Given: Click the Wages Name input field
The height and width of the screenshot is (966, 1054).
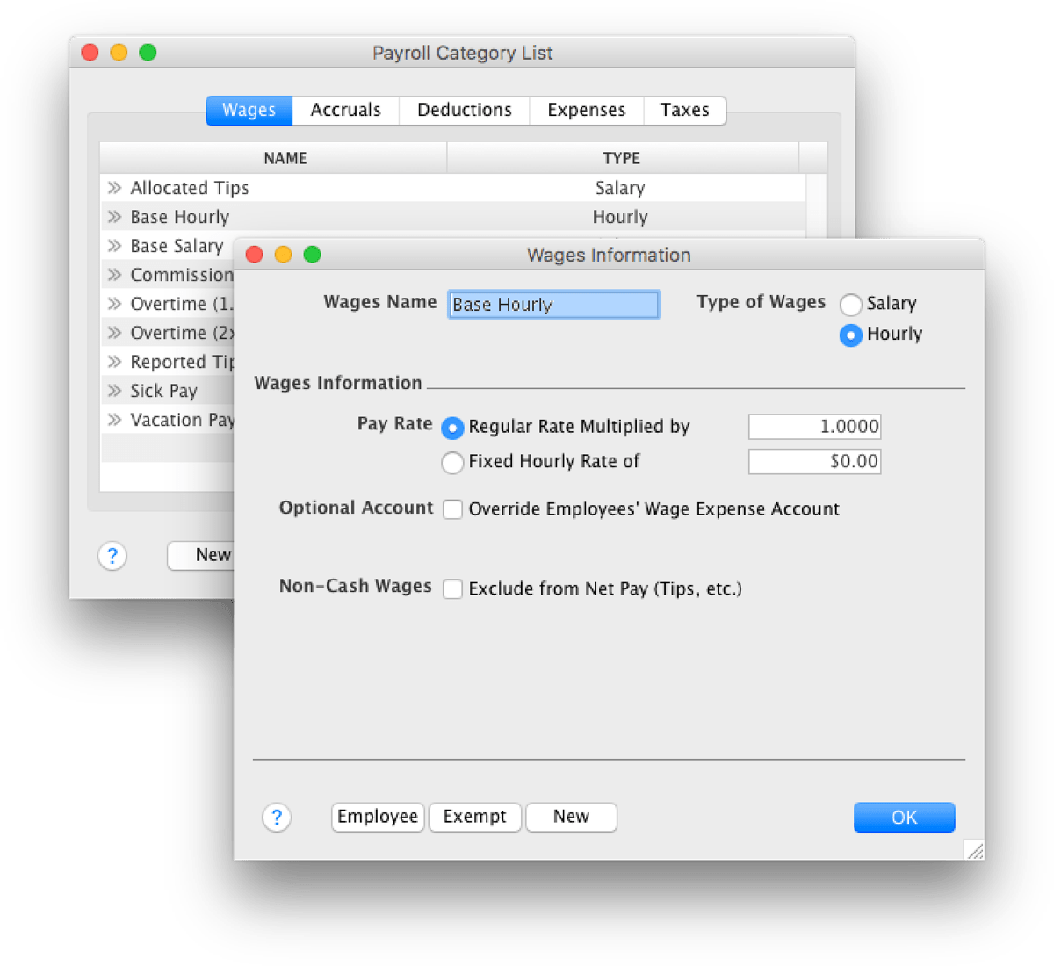Looking at the screenshot, I should click(x=553, y=304).
